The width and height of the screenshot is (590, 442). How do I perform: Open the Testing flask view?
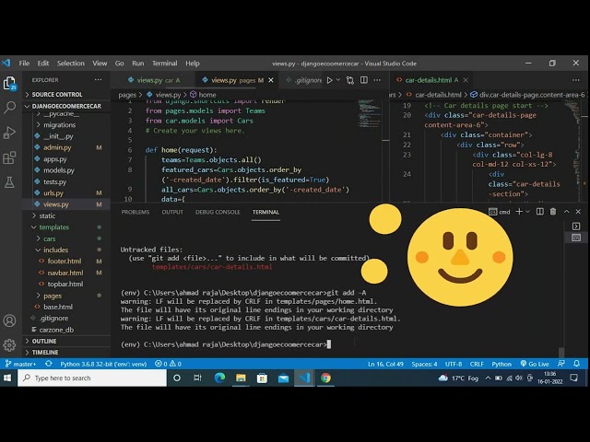9,182
